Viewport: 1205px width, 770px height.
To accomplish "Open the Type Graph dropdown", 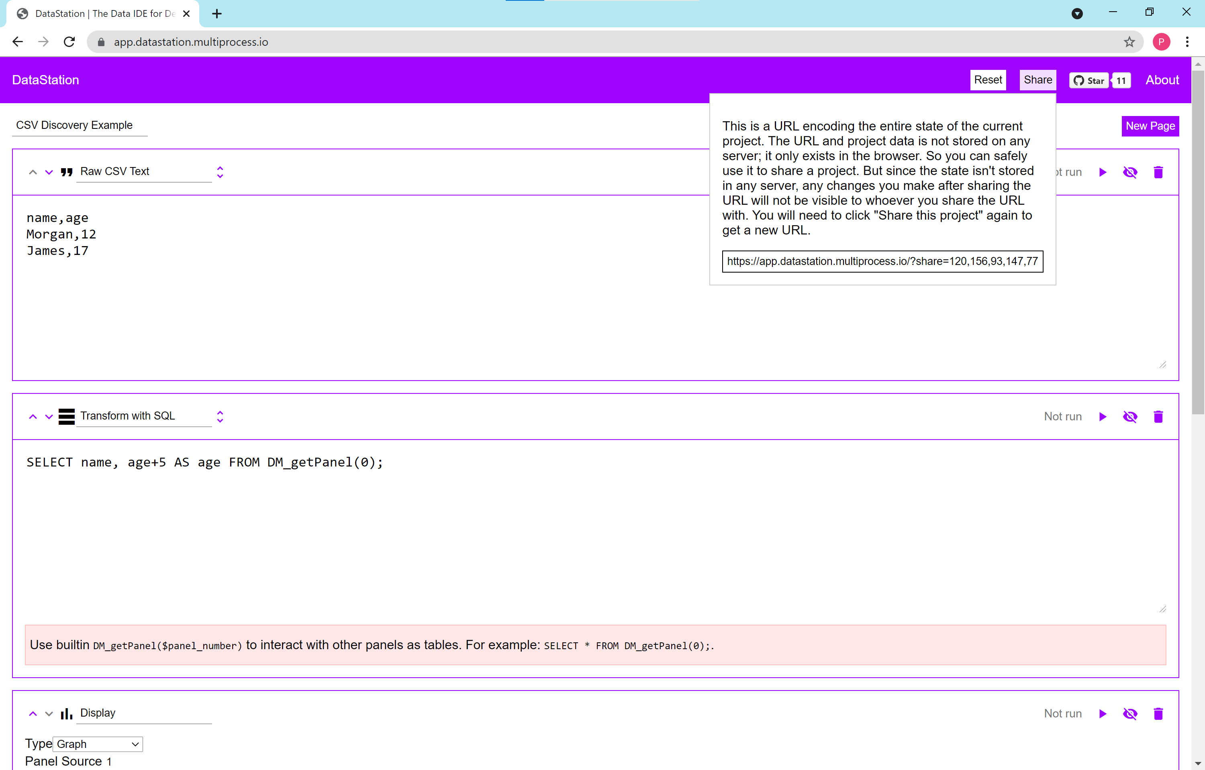I will pos(98,744).
